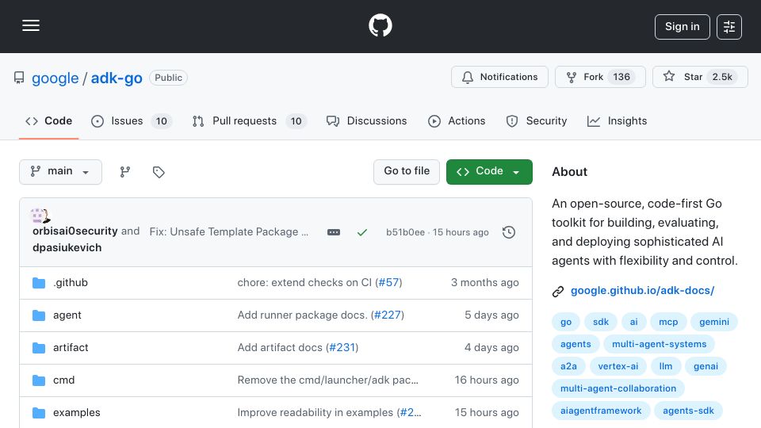Screen dimensions: 761x428
Task: Select the agents-sdk topic tag
Action: [688, 411]
